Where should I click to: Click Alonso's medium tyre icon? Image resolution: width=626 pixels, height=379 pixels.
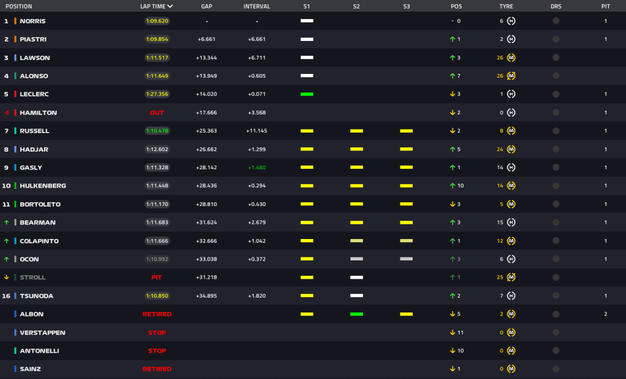point(511,75)
